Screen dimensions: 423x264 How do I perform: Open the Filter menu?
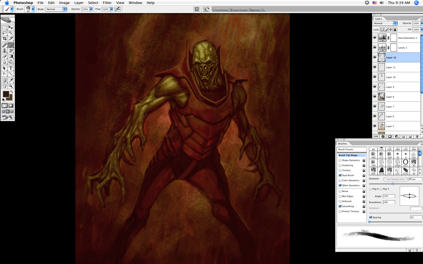click(107, 3)
